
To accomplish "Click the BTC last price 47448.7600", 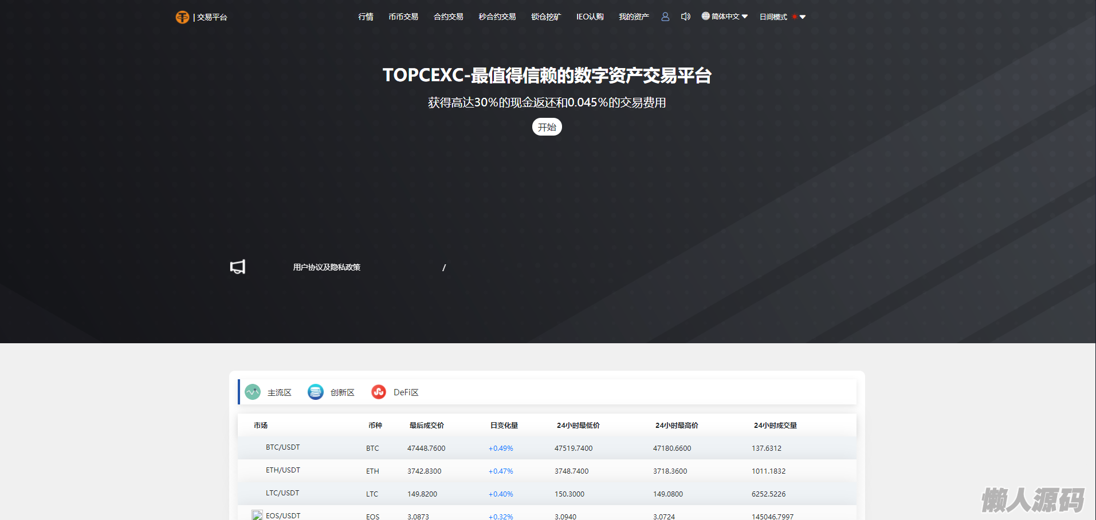I will pos(426,448).
